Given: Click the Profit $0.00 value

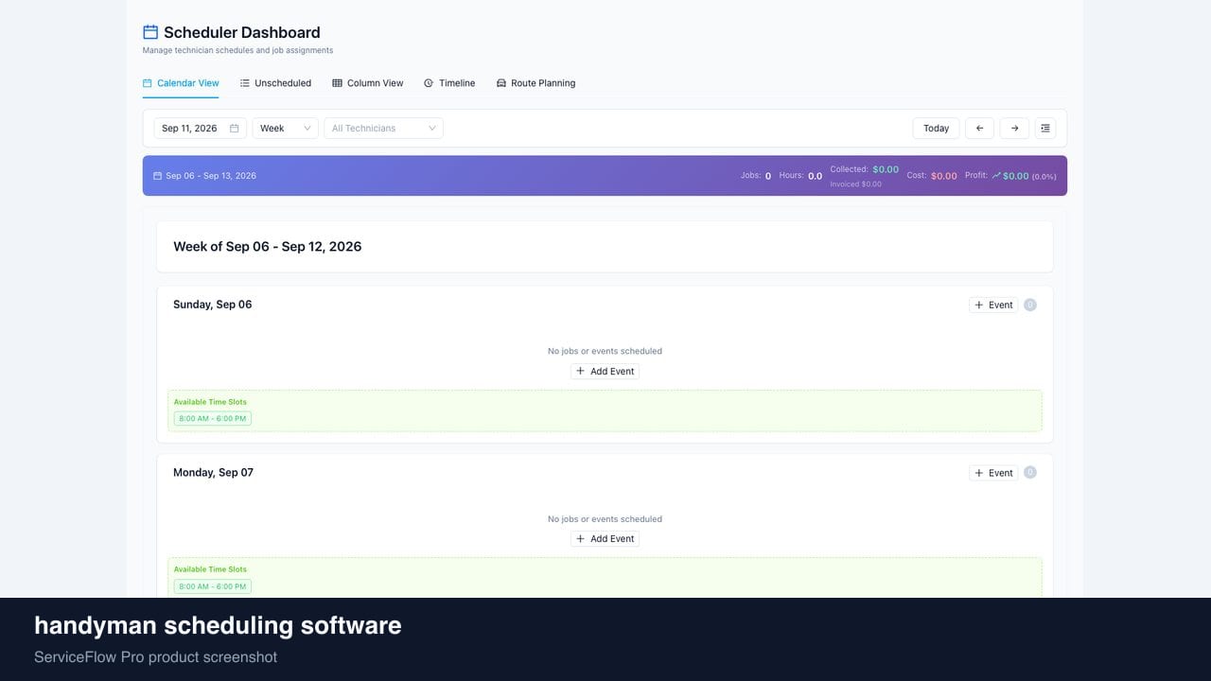Looking at the screenshot, I should click(1015, 176).
